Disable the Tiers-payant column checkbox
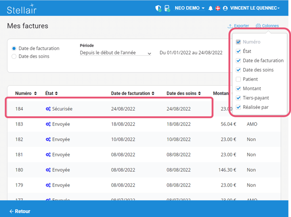The image size is (291, 217). pyautogui.click(x=239, y=98)
